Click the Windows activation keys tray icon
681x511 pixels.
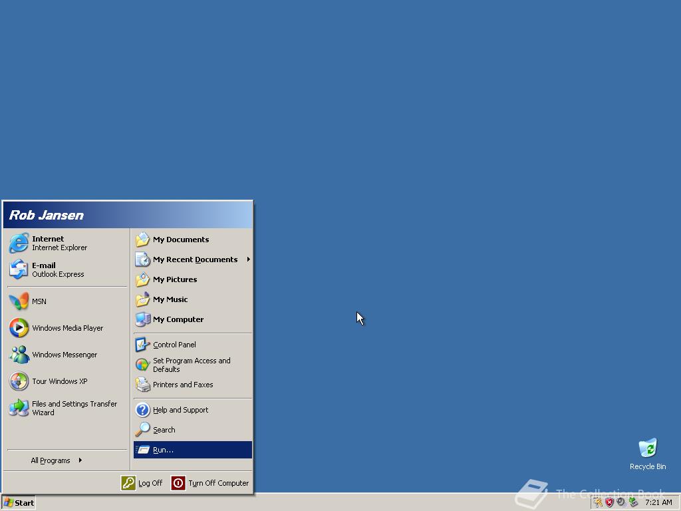(599, 503)
